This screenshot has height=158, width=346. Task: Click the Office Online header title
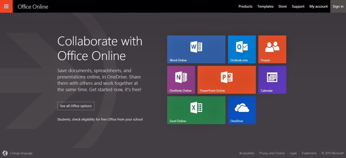tap(33, 7)
